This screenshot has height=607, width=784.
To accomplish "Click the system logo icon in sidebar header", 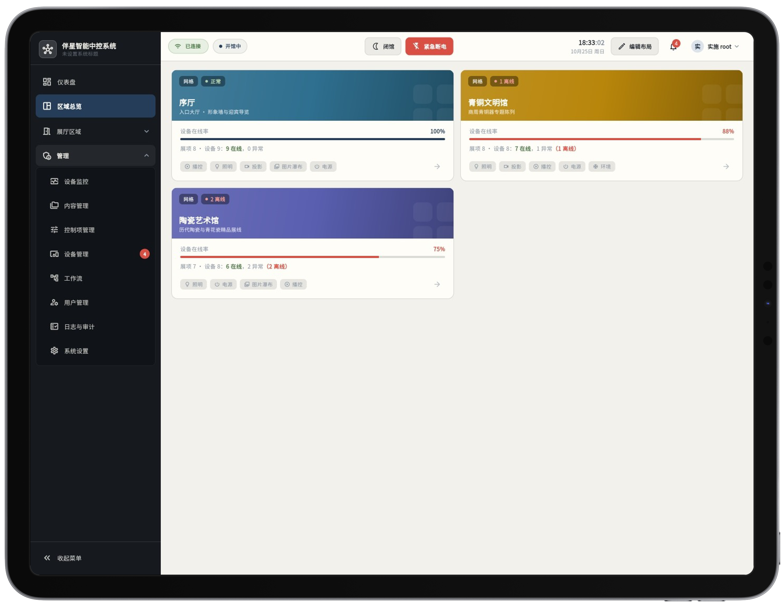I will click(48, 49).
